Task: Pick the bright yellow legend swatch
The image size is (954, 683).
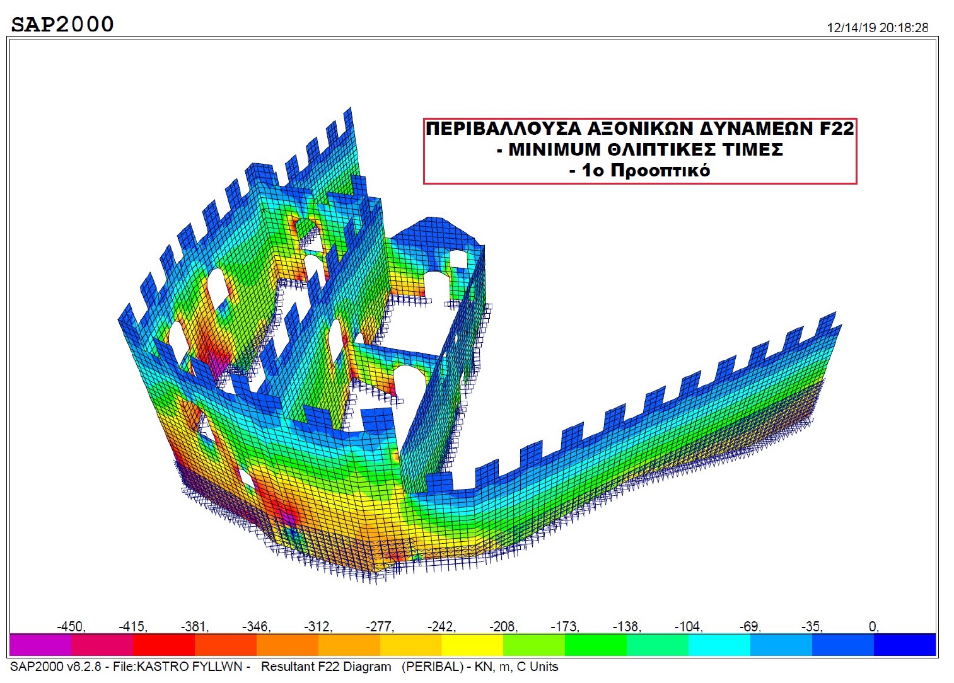Action: click(x=472, y=645)
